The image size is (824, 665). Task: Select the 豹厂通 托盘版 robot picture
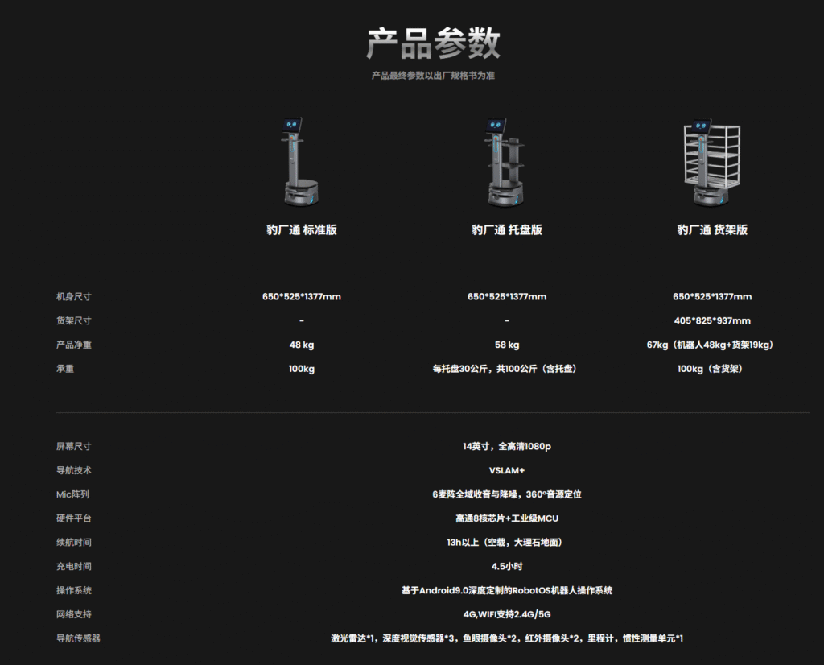506,161
